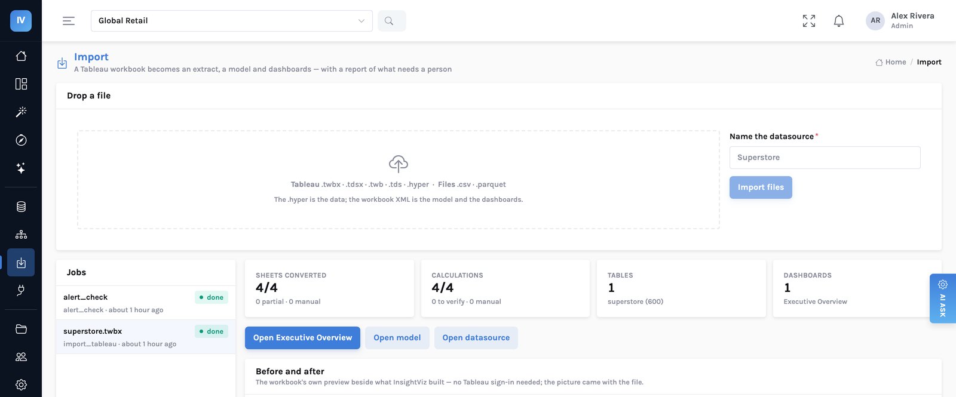Image resolution: width=956 pixels, height=397 pixels.
Task: Click the Before and after heading
Action: pyautogui.click(x=290, y=371)
